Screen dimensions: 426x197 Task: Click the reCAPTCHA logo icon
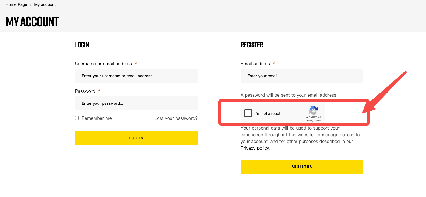[314, 110]
